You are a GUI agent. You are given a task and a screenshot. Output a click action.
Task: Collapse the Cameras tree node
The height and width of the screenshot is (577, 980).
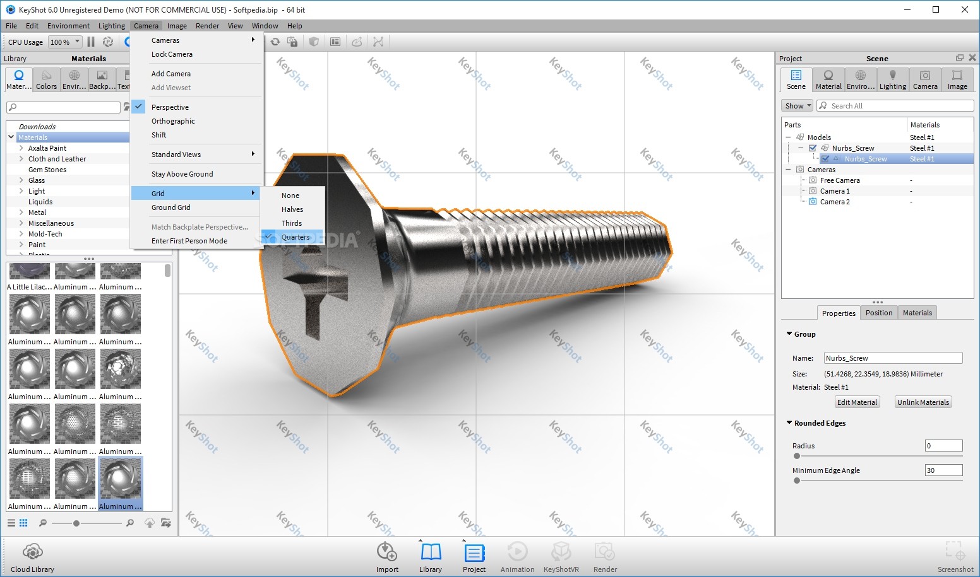(x=788, y=170)
